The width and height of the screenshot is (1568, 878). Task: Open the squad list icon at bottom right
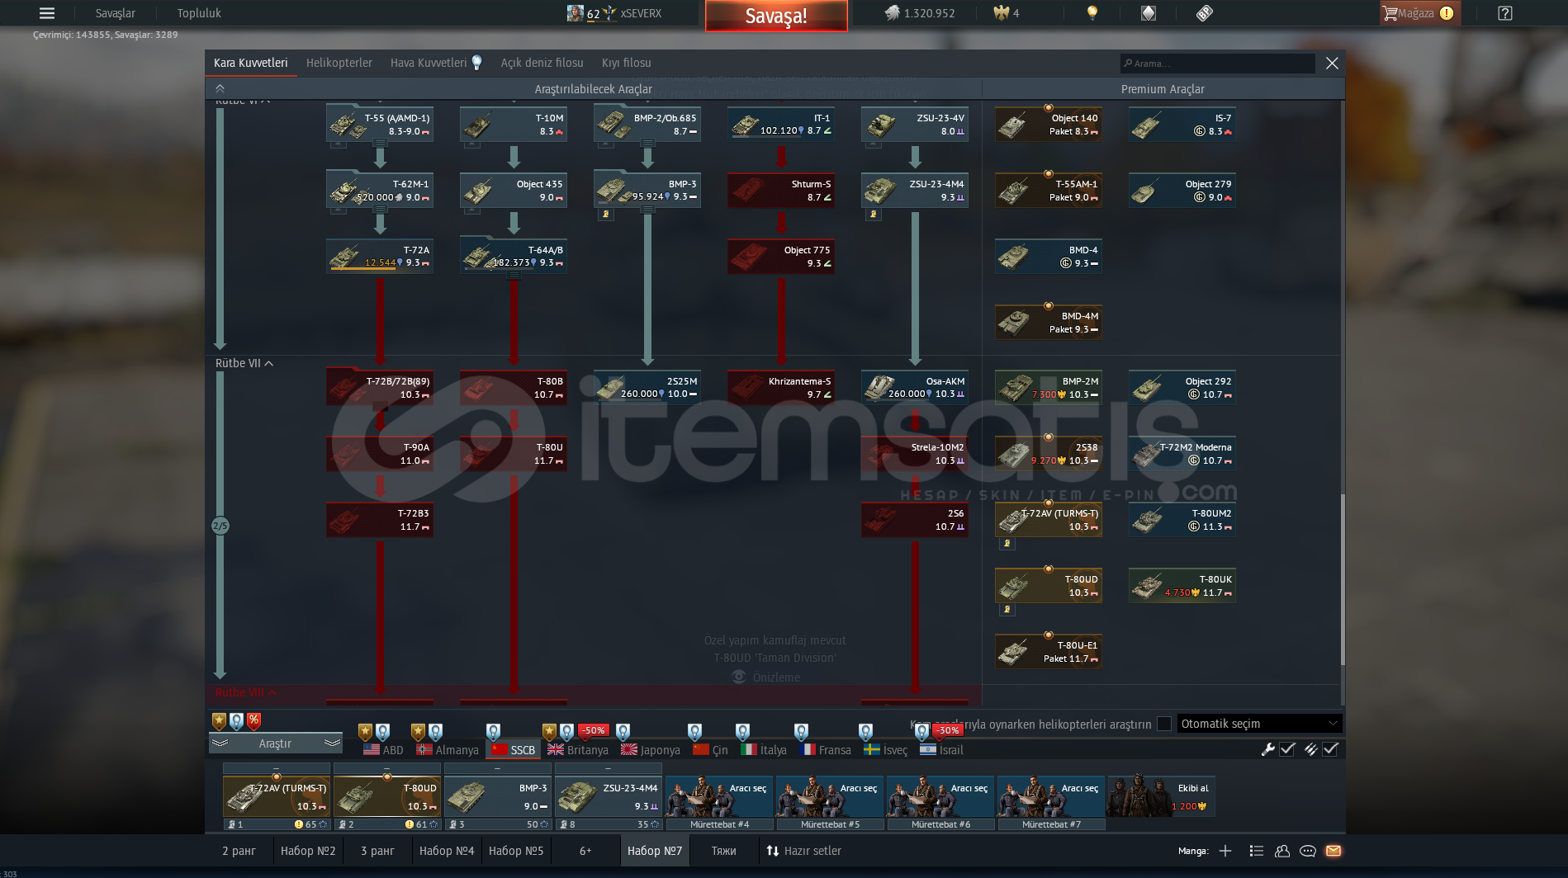click(x=1257, y=851)
